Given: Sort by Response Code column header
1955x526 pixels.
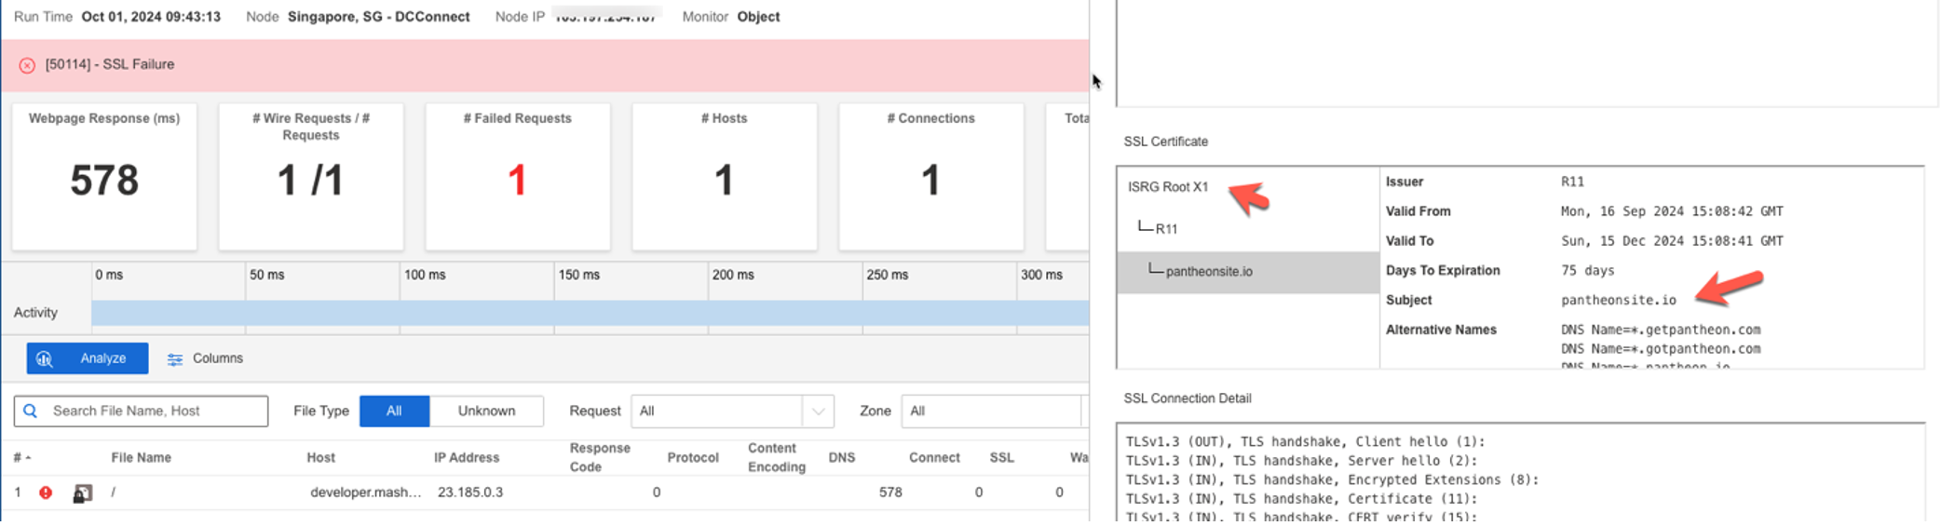Looking at the screenshot, I should click(600, 457).
